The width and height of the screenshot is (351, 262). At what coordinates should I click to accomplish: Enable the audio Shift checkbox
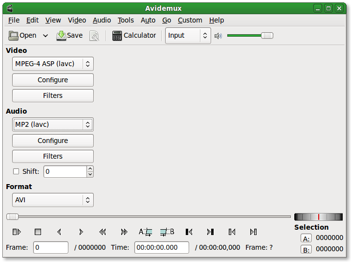(x=16, y=171)
